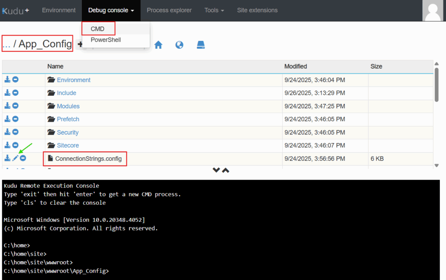Click the up chevron above the console
446x280 pixels.
click(x=226, y=170)
